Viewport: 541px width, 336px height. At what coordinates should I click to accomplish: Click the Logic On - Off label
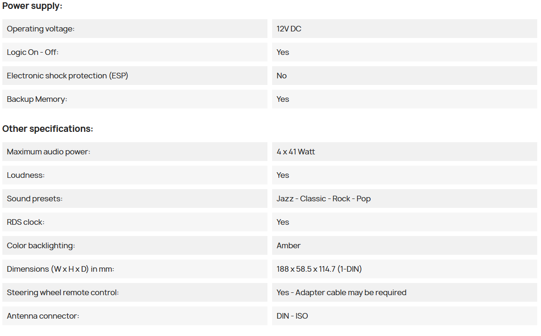[x=33, y=52]
